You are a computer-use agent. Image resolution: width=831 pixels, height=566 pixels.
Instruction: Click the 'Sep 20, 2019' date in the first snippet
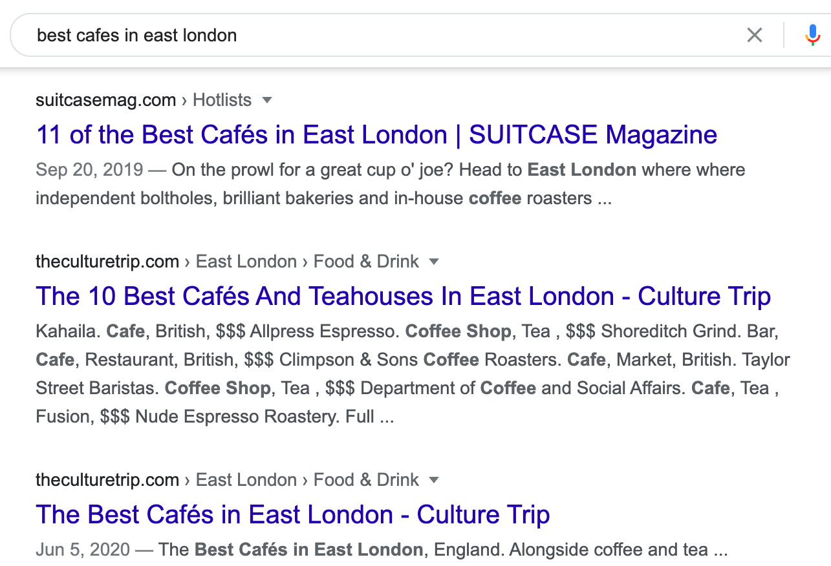(89, 170)
